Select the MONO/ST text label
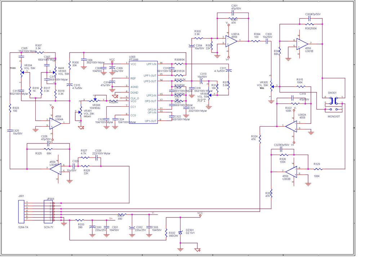 click(334, 116)
